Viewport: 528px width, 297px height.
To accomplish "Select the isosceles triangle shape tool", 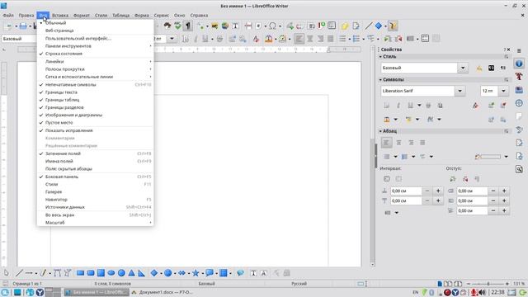I will click(x=132, y=273).
